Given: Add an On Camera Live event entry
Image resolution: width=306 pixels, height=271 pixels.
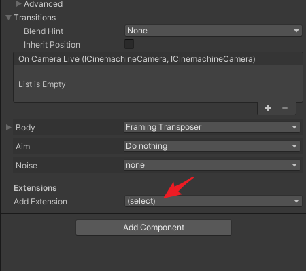Looking at the screenshot, I should (x=268, y=108).
